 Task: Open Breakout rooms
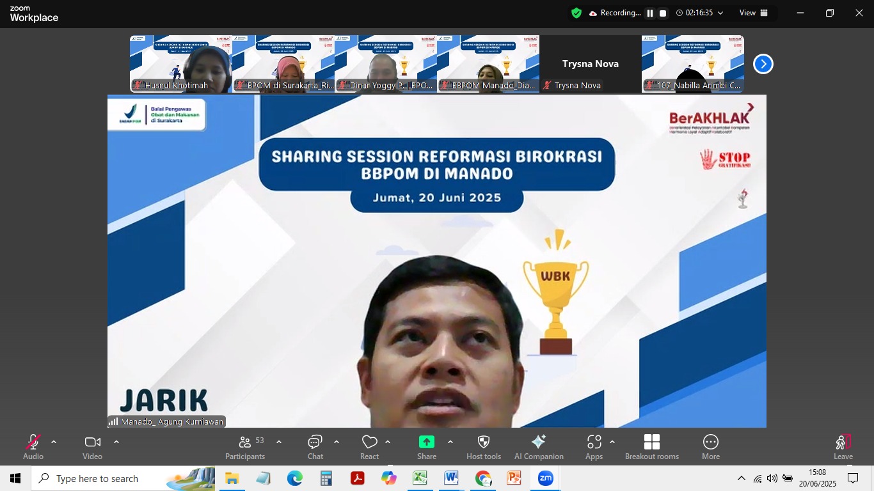point(652,442)
